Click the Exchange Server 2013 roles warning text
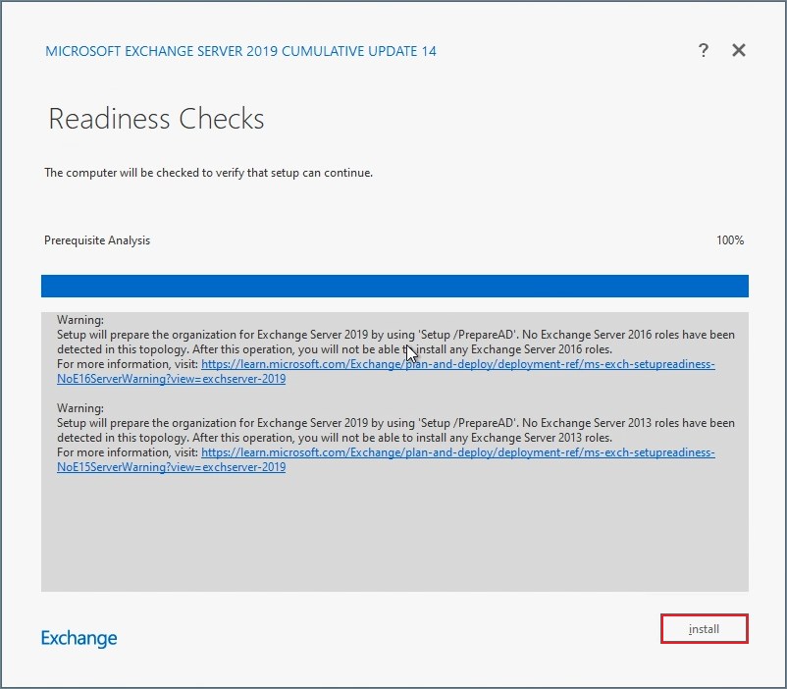The image size is (787, 689). [395, 430]
